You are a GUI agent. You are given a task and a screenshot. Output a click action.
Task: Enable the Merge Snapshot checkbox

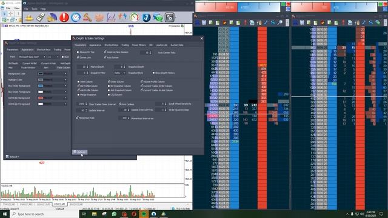click(x=78, y=94)
